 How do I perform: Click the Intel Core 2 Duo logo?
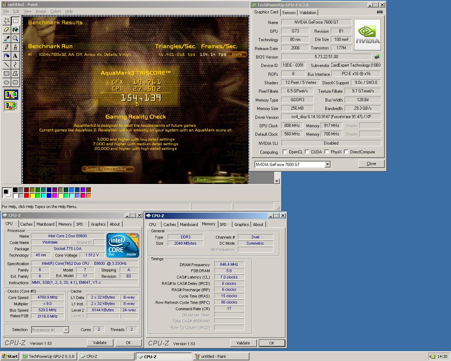[x=123, y=245]
